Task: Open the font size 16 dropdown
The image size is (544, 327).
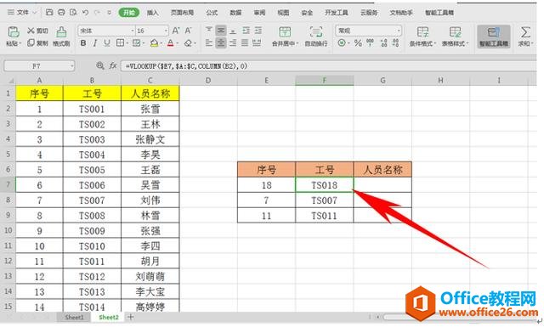Action: click(167, 31)
